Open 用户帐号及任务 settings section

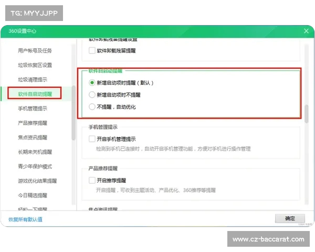tap(35, 50)
